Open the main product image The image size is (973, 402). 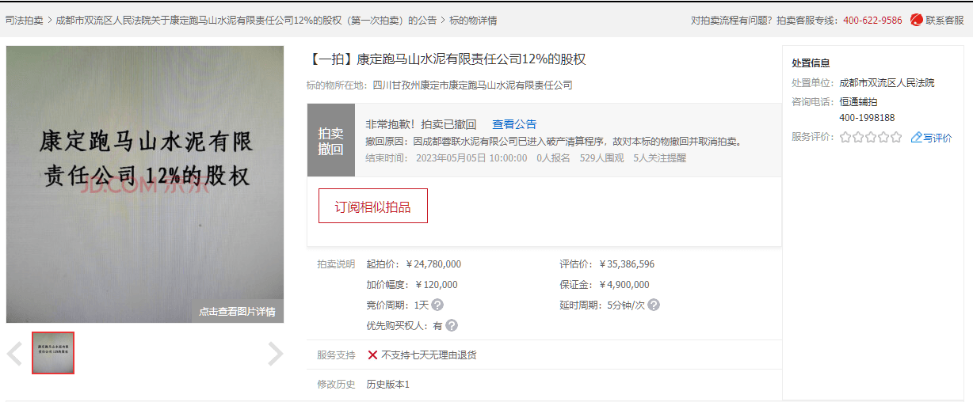click(145, 174)
